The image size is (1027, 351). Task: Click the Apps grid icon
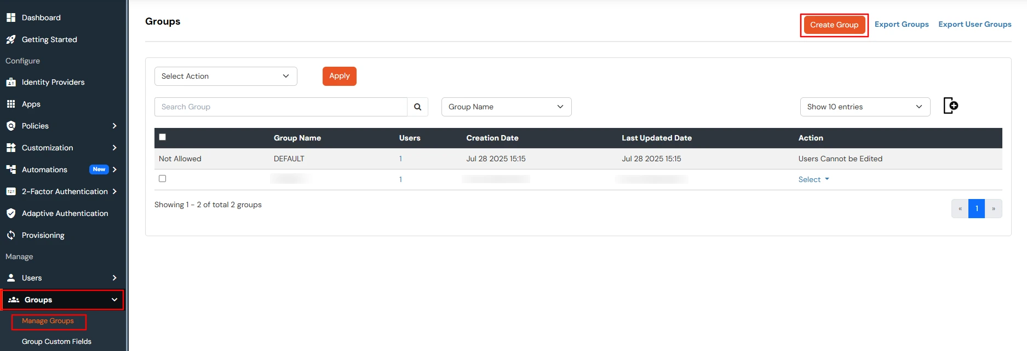(11, 104)
